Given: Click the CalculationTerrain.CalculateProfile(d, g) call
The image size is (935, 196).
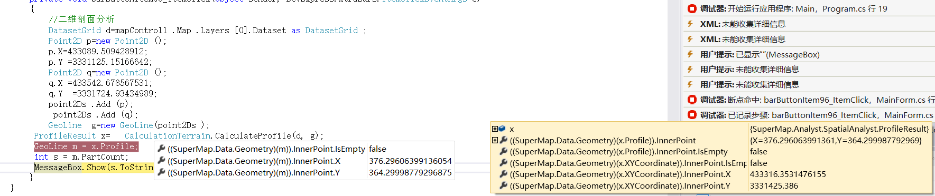Looking at the screenshot, I should click(224, 136).
